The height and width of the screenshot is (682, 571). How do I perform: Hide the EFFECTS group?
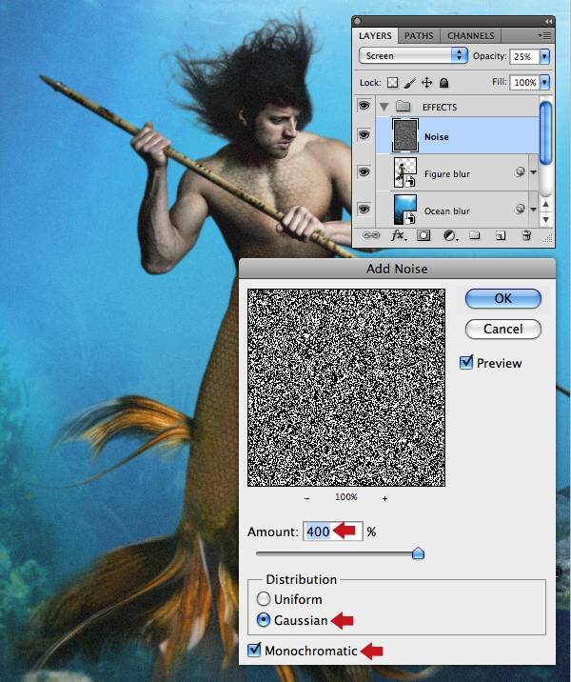click(x=364, y=106)
